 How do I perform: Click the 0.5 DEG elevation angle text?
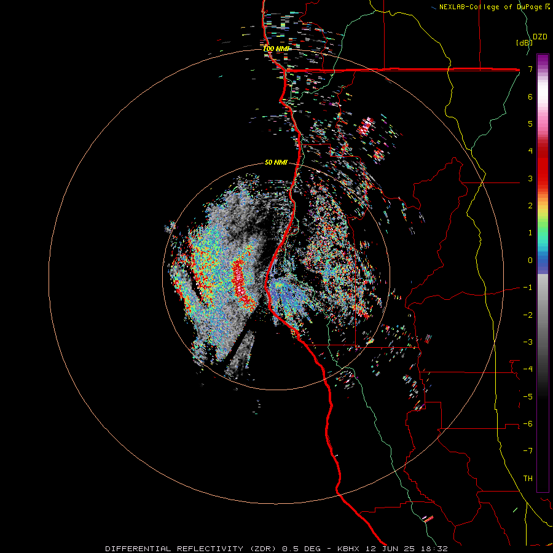[301, 549]
